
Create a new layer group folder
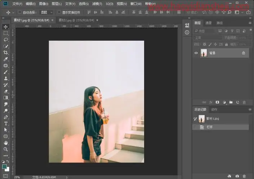[231, 102]
